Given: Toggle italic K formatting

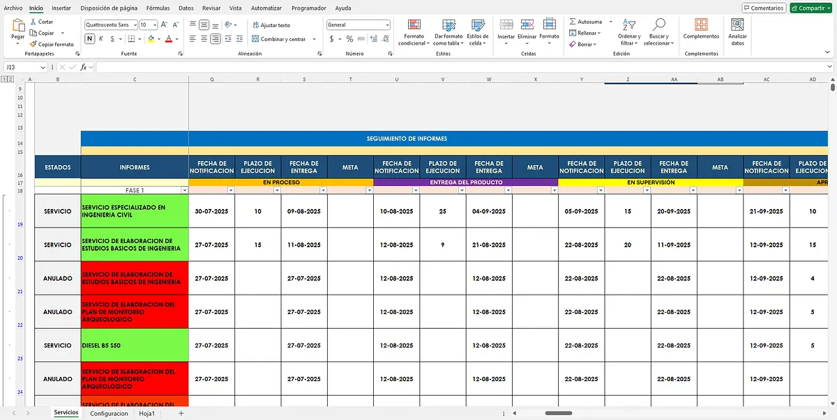Looking at the screenshot, I should [x=100, y=39].
